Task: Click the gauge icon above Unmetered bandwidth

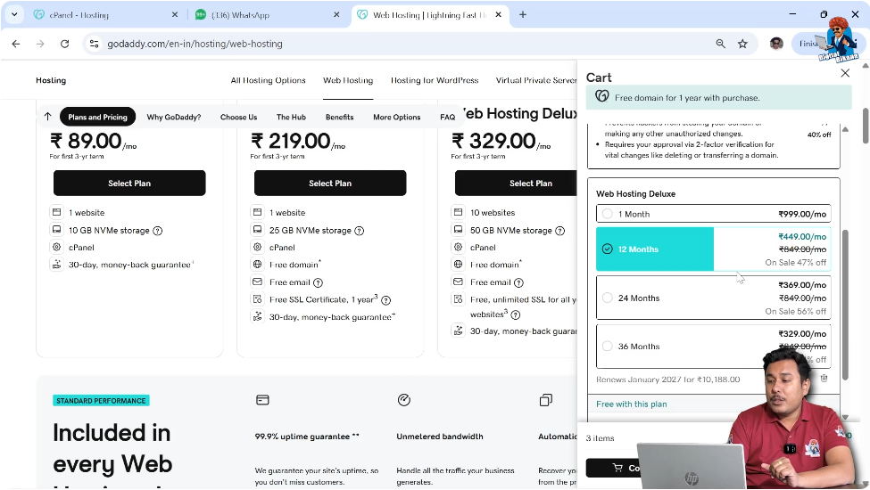Action: click(404, 400)
